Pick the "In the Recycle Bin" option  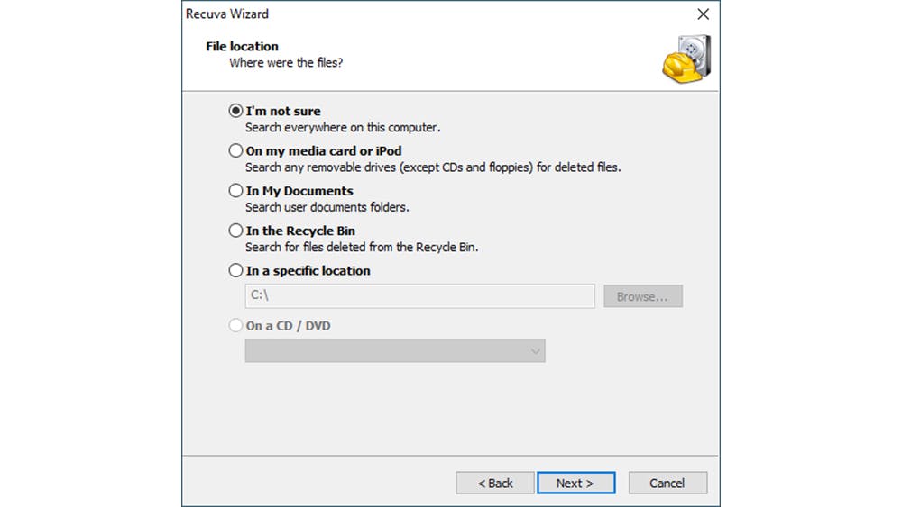pos(236,231)
